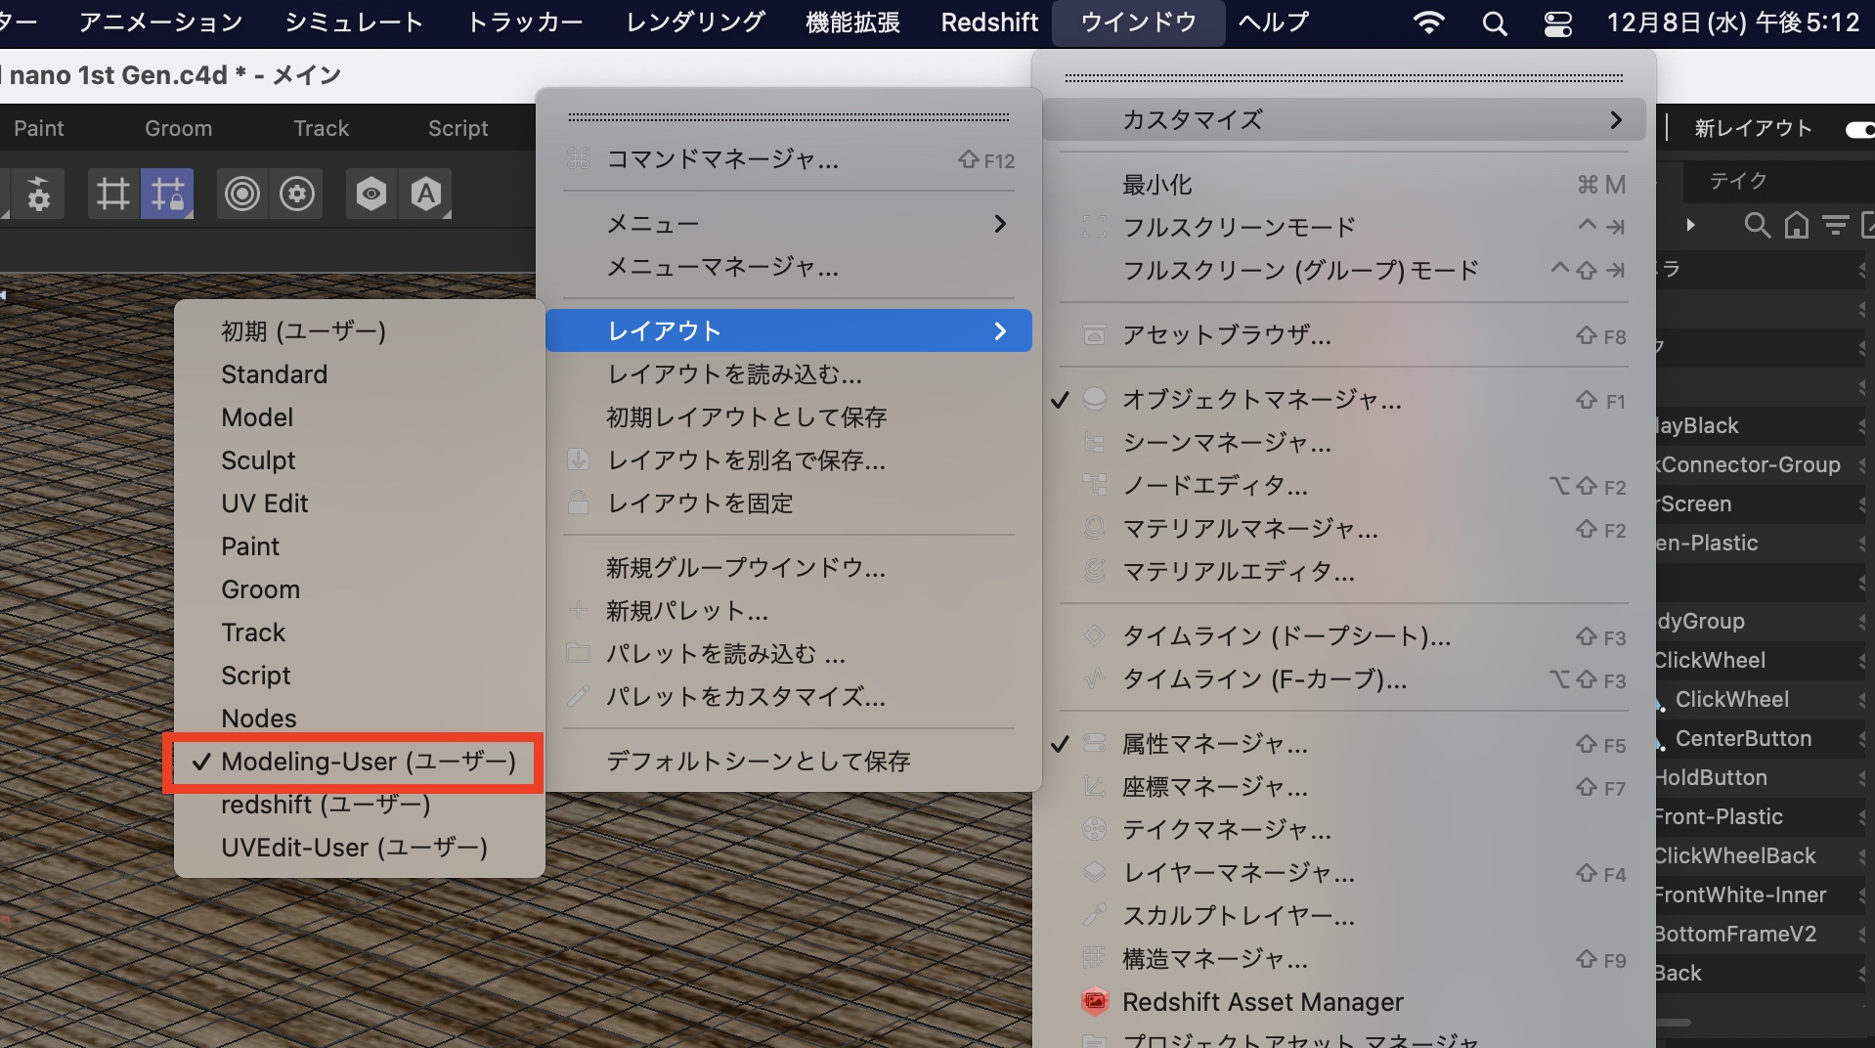
Task: Open macOS Spotlight search in menu bar
Action: [1494, 23]
